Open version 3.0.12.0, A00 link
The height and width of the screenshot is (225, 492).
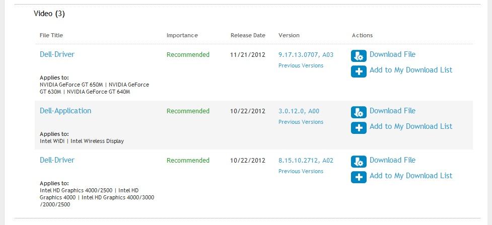(299, 111)
